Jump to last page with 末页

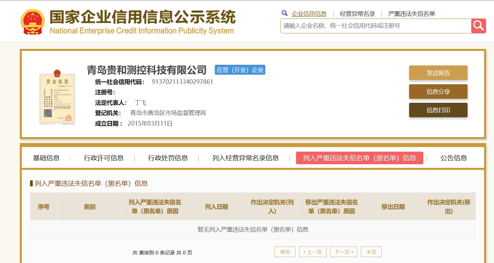[371, 252]
